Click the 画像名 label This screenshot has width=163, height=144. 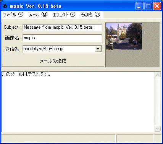[12, 38]
